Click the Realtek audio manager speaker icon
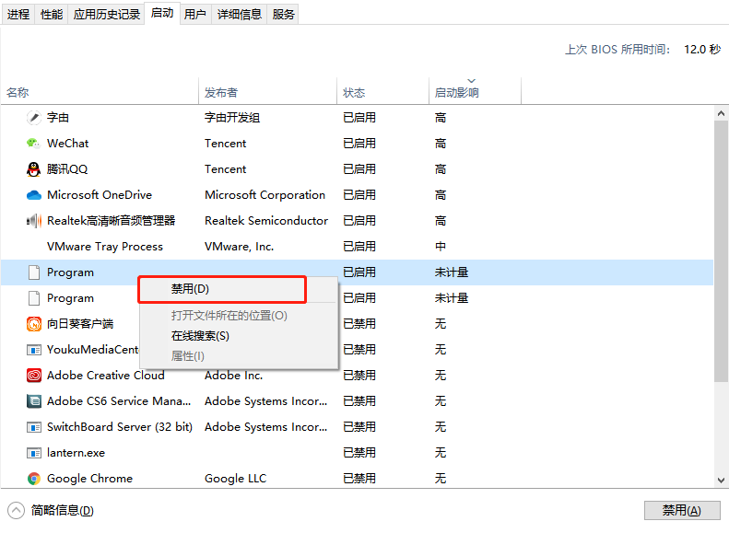Viewport: 729px width, 533px height. (x=34, y=221)
